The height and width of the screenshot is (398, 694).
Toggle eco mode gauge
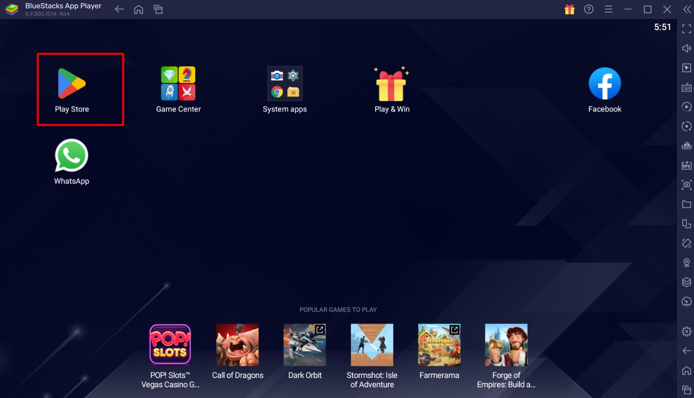(687, 302)
